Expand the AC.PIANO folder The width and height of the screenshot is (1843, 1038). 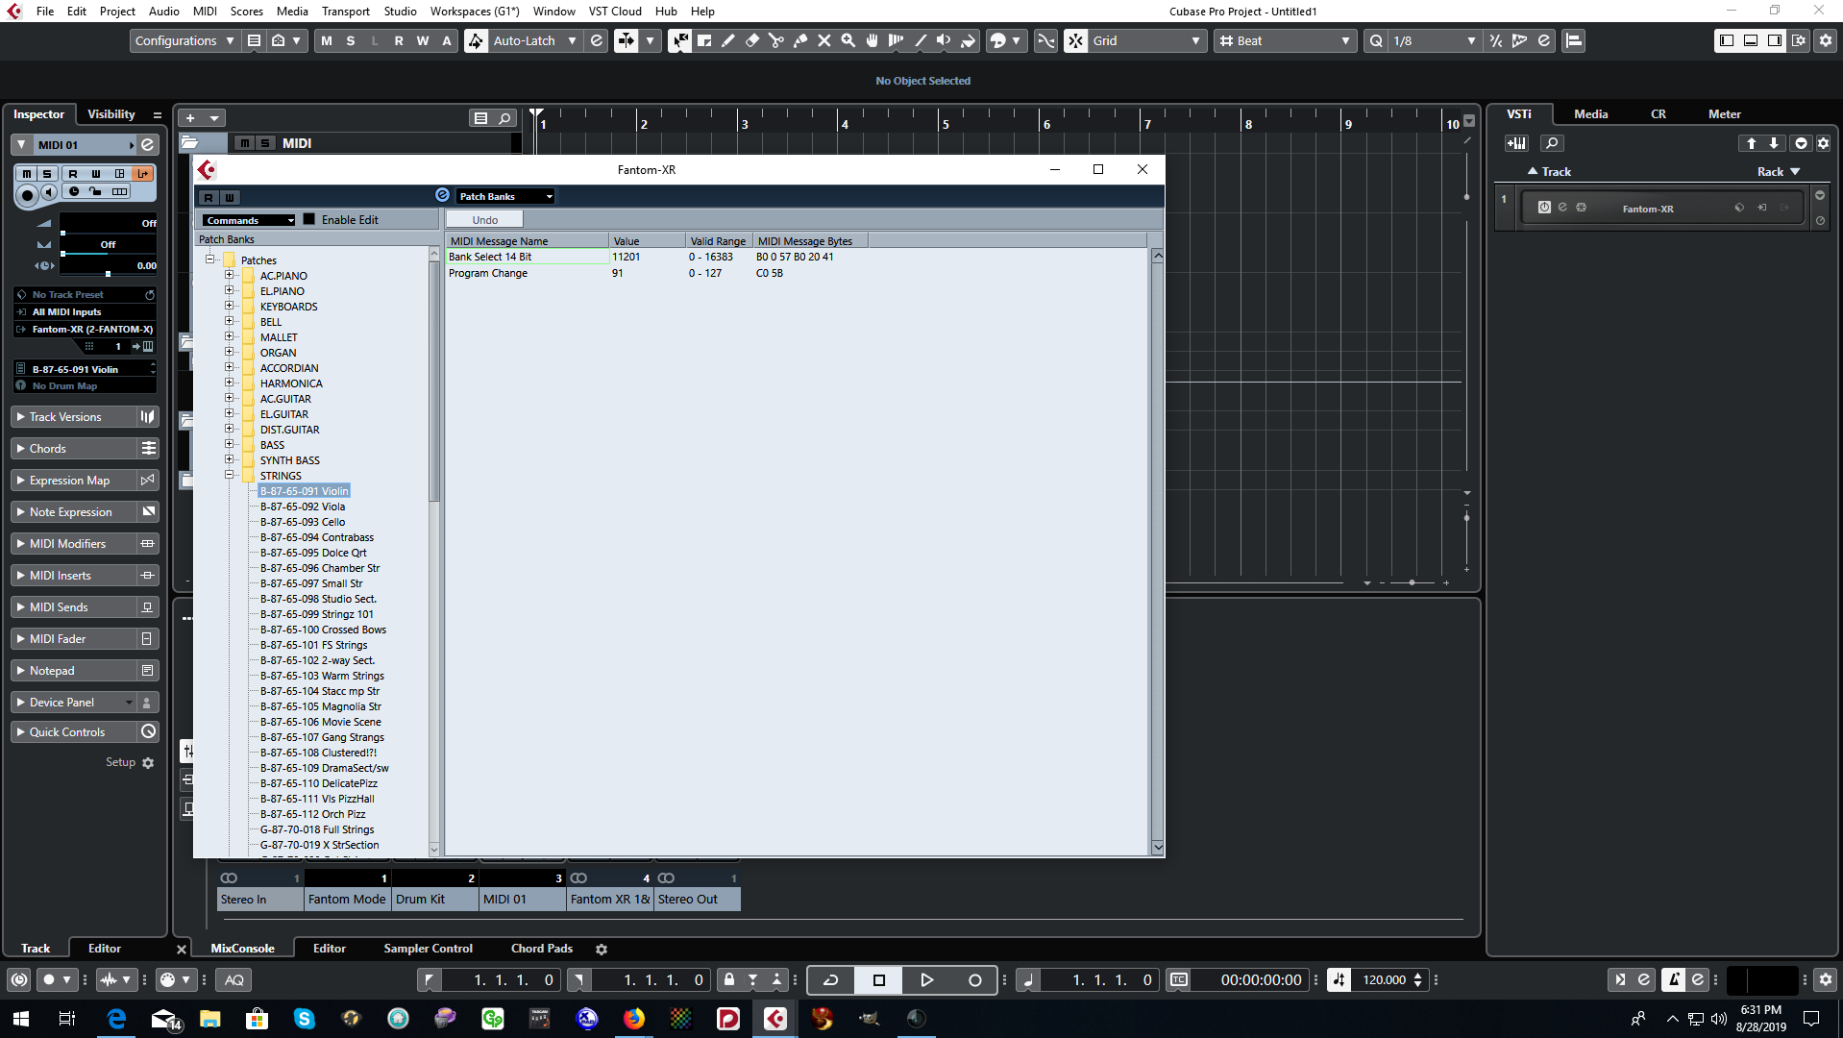[230, 275]
